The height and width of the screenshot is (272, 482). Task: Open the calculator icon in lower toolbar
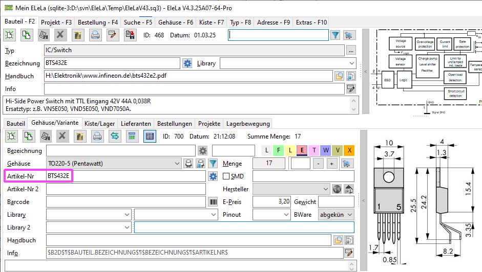(x=132, y=136)
